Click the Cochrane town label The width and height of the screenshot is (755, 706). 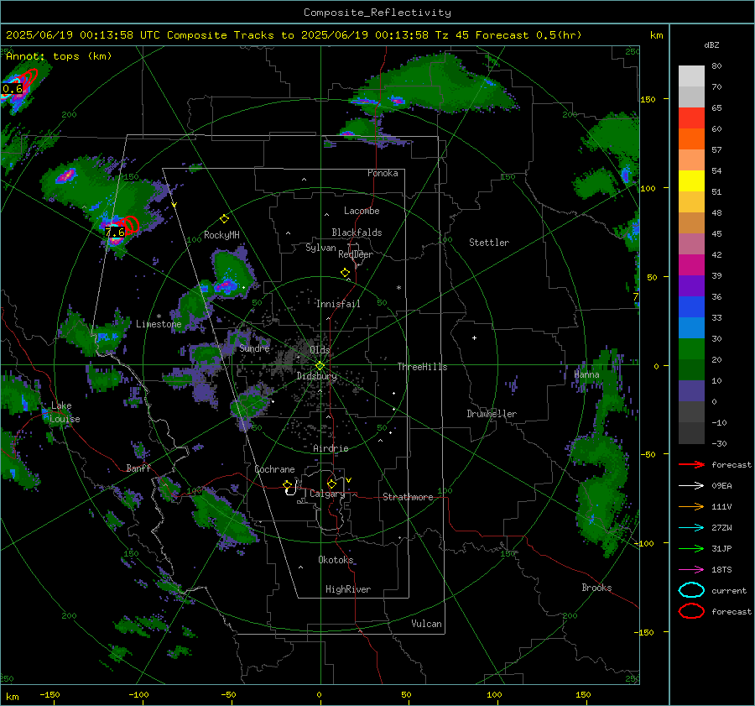click(274, 469)
